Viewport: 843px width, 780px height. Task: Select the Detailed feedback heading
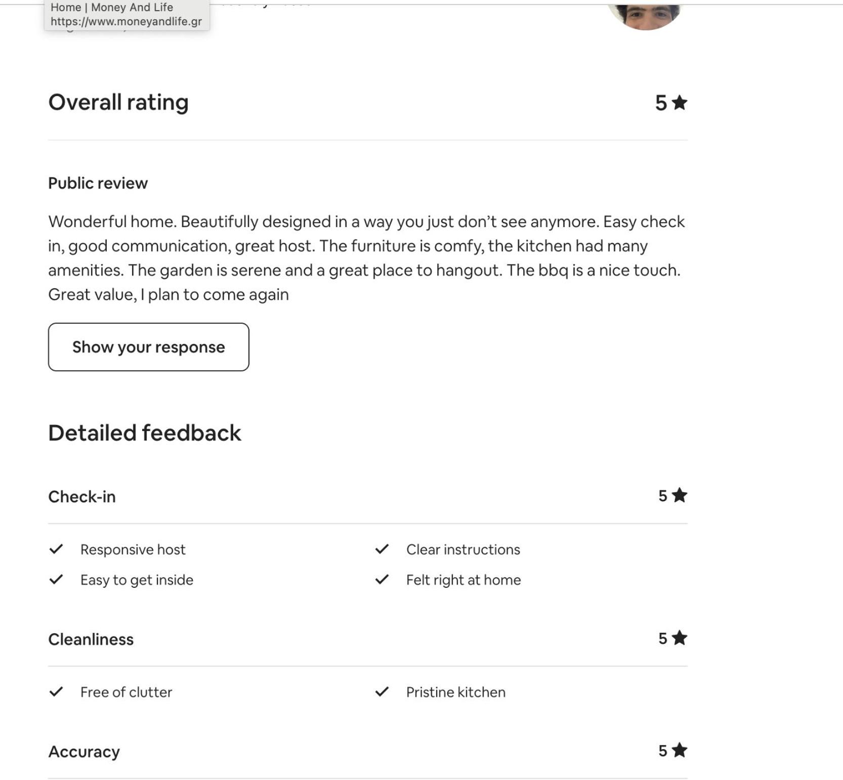pos(145,433)
